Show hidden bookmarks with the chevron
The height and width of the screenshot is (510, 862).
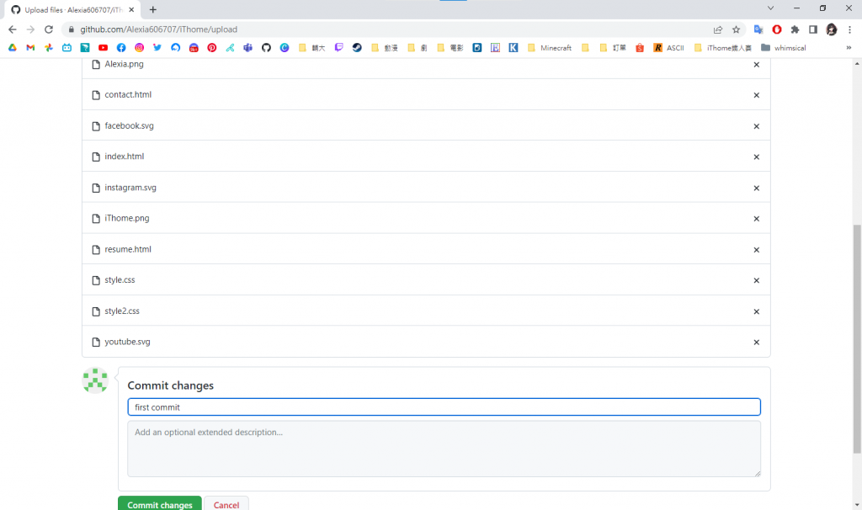pyautogui.click(x=849, y=48)
